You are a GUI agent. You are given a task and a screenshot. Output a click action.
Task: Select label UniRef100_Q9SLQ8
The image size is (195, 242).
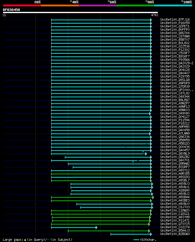(175, 80)
